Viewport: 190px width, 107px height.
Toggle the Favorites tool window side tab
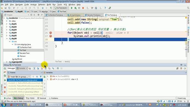point(1,89)
